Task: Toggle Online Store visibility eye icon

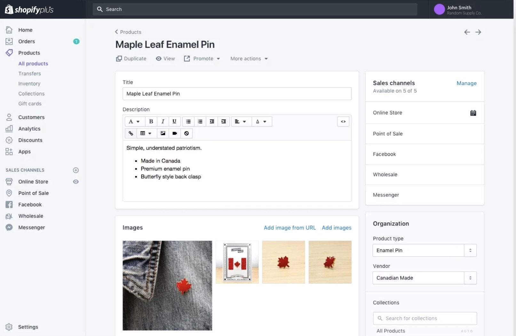Action: [x=76, y=182]
